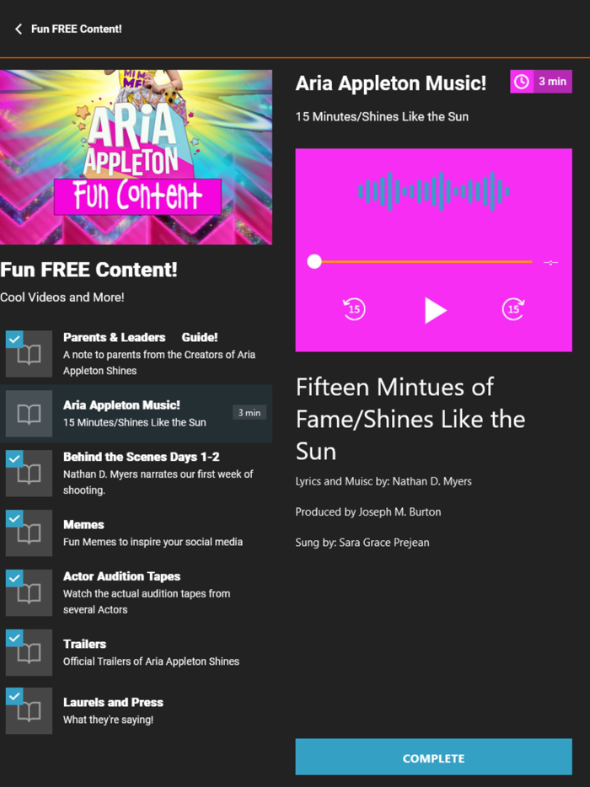Click the book icon for Aria Appleton Music!
This screenshot has width=590, height=787.
(29, 414)
